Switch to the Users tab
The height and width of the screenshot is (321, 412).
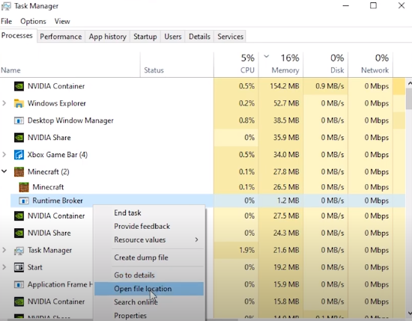[172, 37]
